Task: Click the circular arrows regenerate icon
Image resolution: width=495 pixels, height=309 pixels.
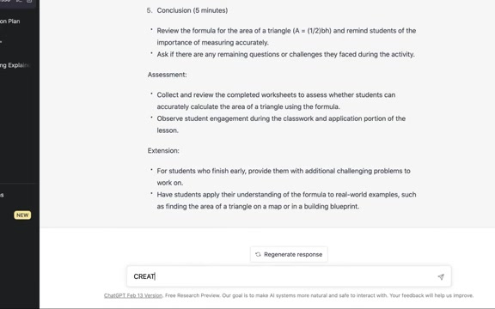Action: tap(258, 254)
